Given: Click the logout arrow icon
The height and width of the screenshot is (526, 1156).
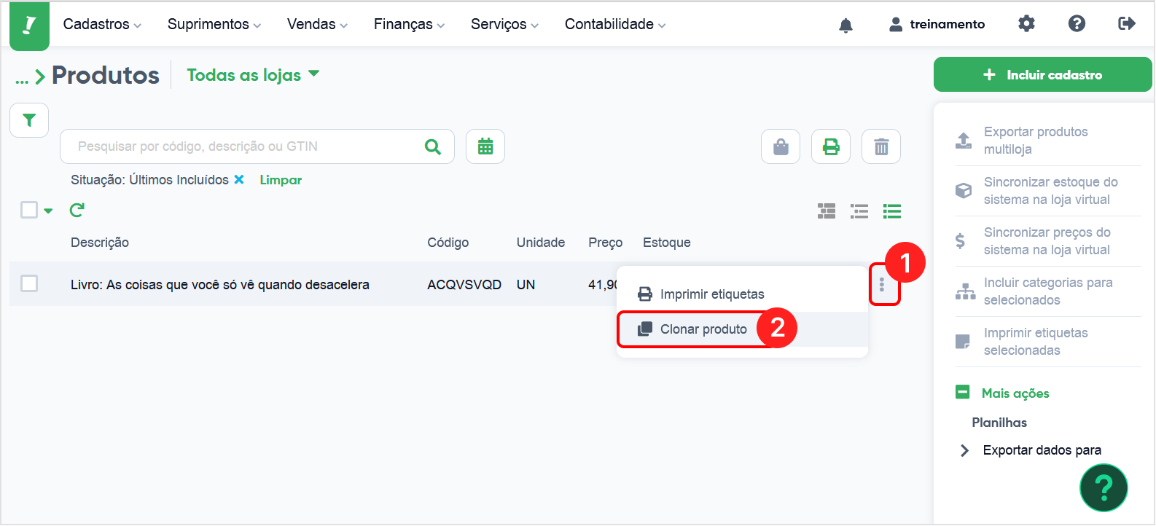Looking at the screenshot, I should coord(1127,24).
